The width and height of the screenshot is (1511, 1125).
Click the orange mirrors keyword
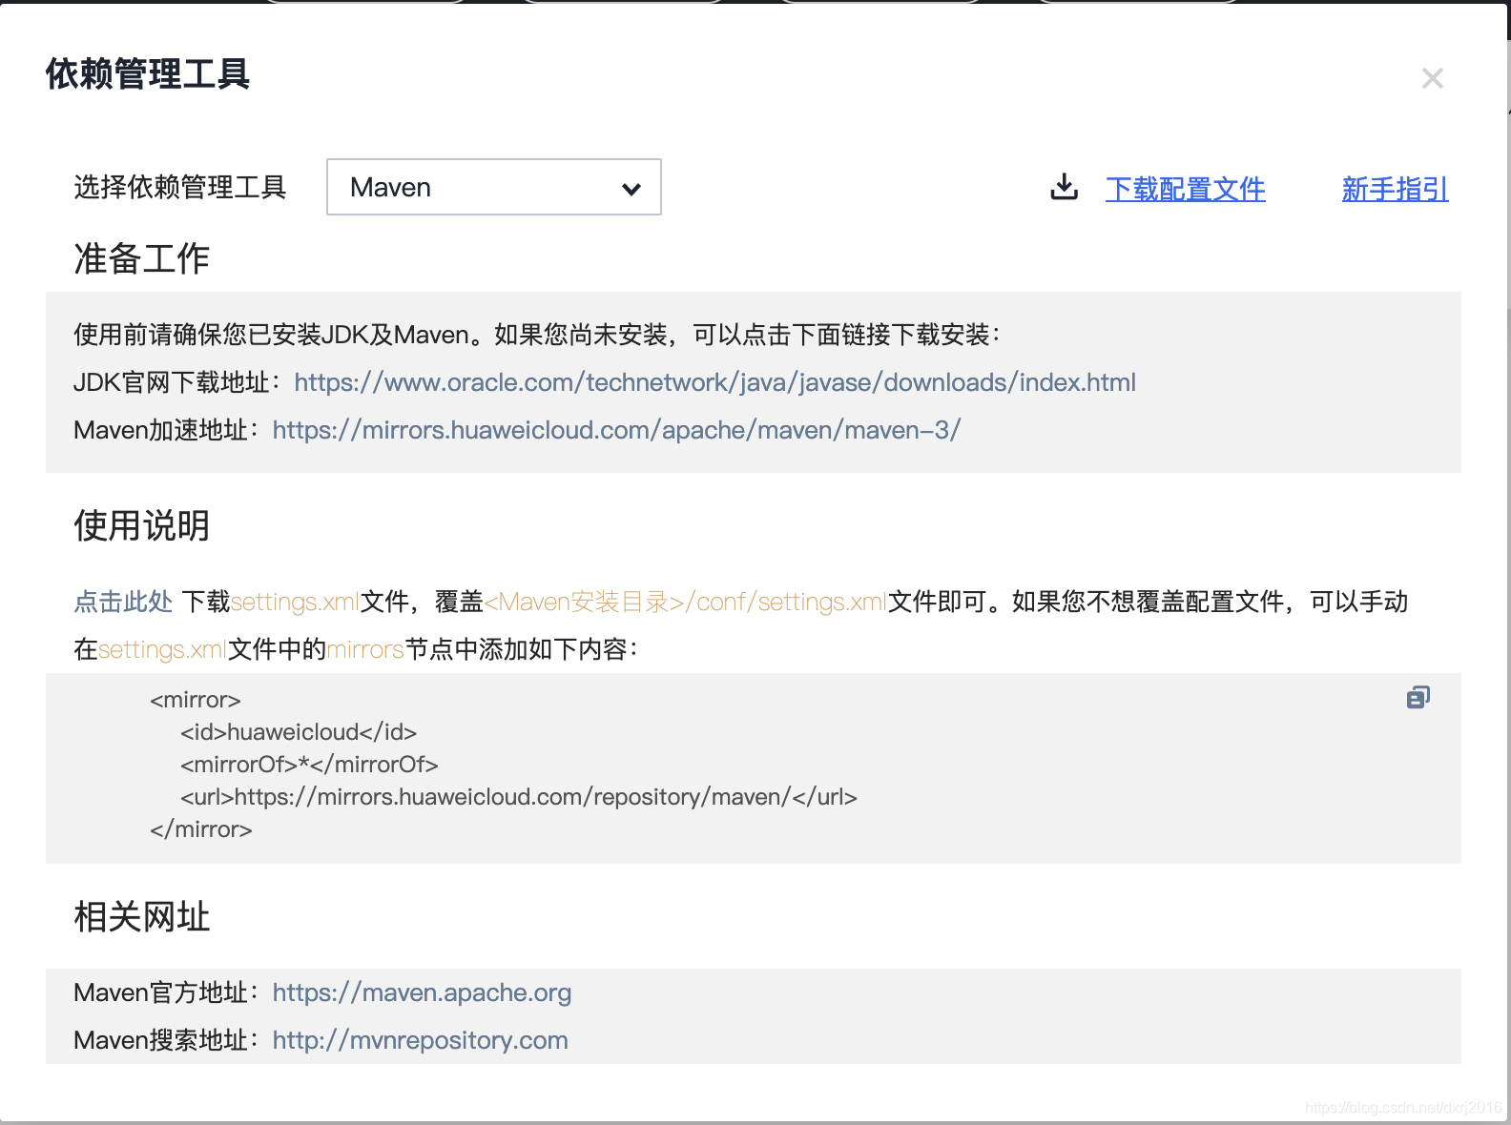click(x=365, y=649)
